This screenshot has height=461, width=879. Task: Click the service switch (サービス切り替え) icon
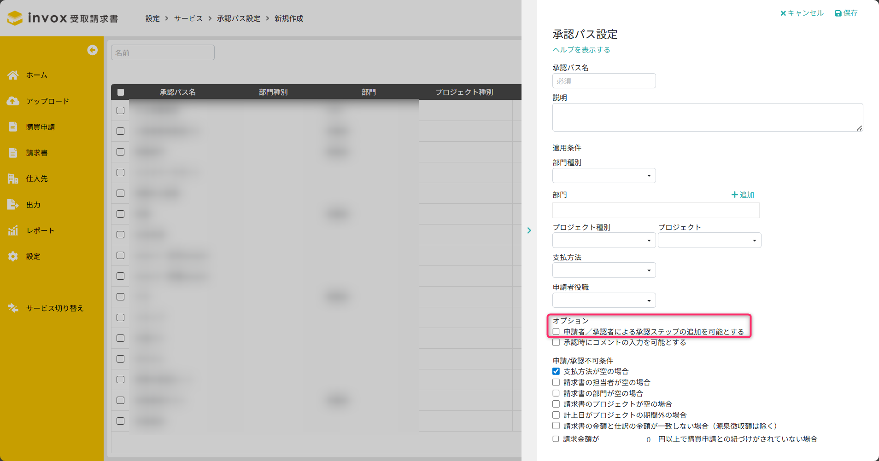click(13, 308)
